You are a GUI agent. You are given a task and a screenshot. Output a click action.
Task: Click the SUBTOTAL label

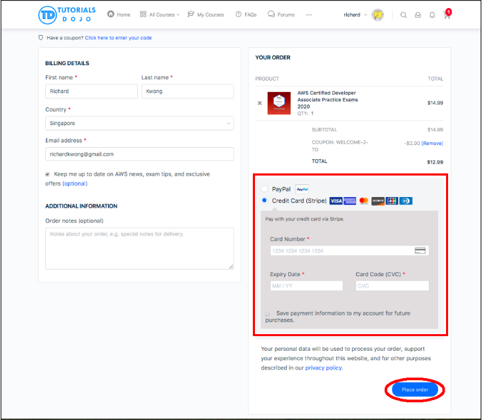[324, 130]
